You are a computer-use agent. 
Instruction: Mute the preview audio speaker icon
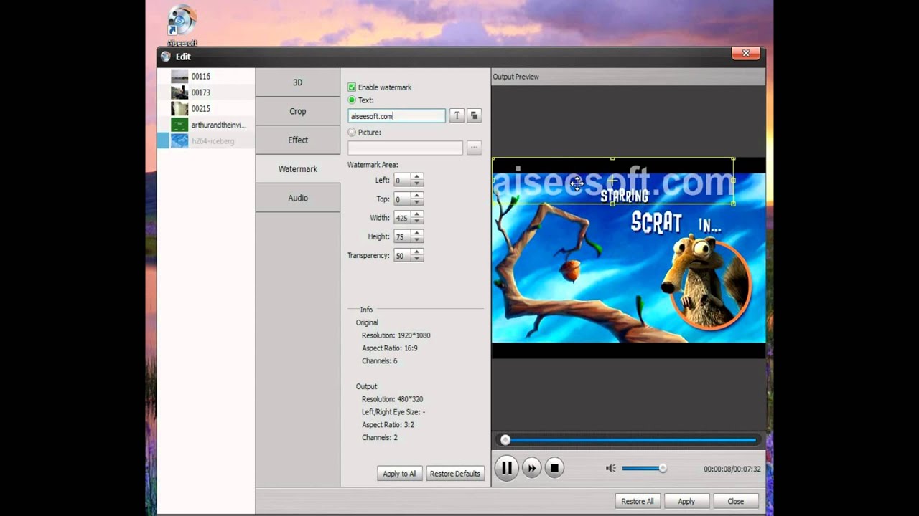[x=610, y=468]
